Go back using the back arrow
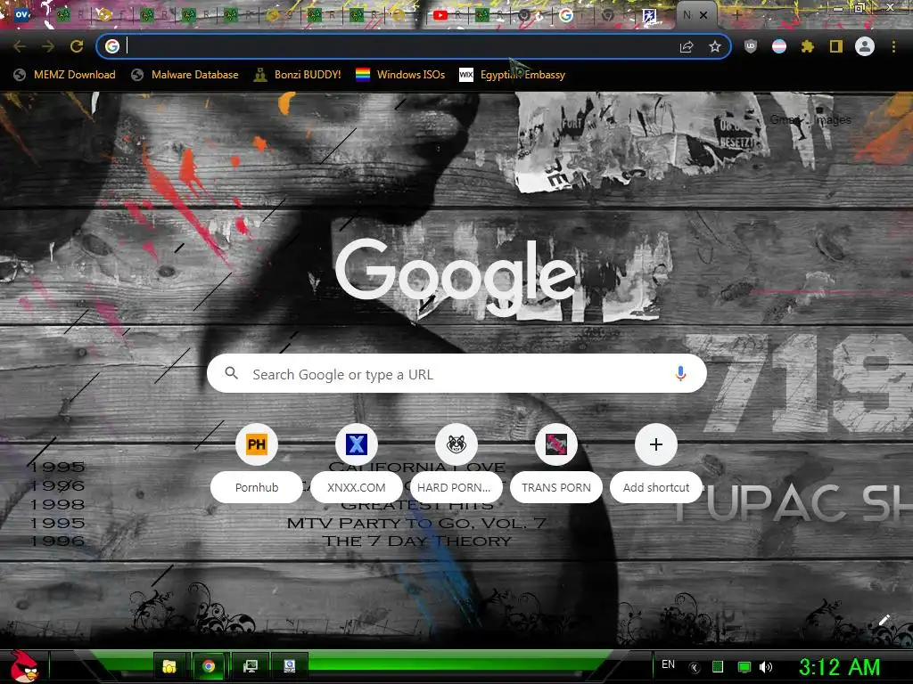Screen dimensions: 913x684 (x=20, y=46)
